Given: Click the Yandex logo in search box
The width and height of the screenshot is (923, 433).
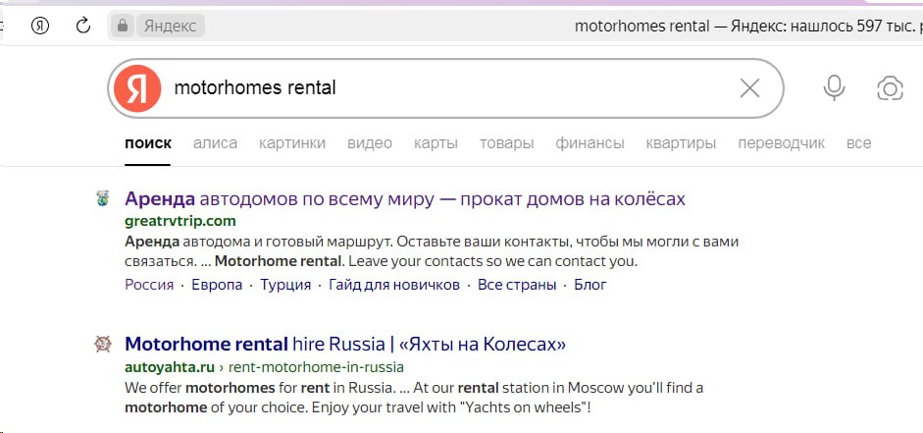Looking at the screenshot, I should pyautogui.click(x=137, y=88).
